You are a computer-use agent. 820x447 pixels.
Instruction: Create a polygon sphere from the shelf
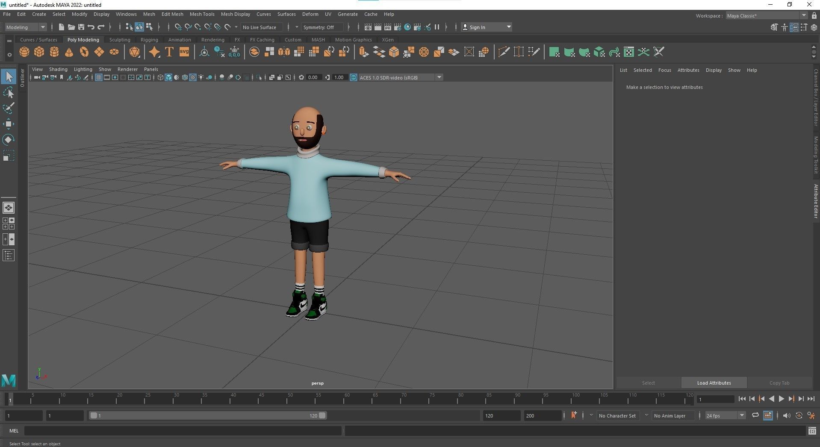[x=24, y=52]
